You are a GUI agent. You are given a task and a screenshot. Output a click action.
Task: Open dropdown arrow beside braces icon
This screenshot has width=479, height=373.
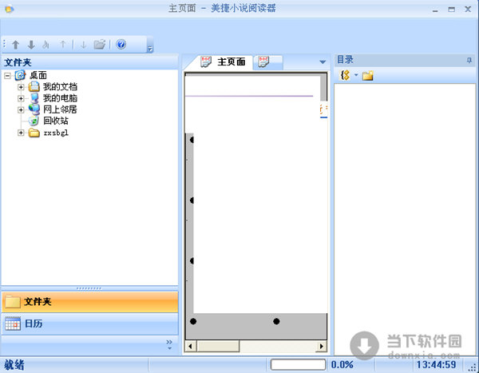pos(356,75)
